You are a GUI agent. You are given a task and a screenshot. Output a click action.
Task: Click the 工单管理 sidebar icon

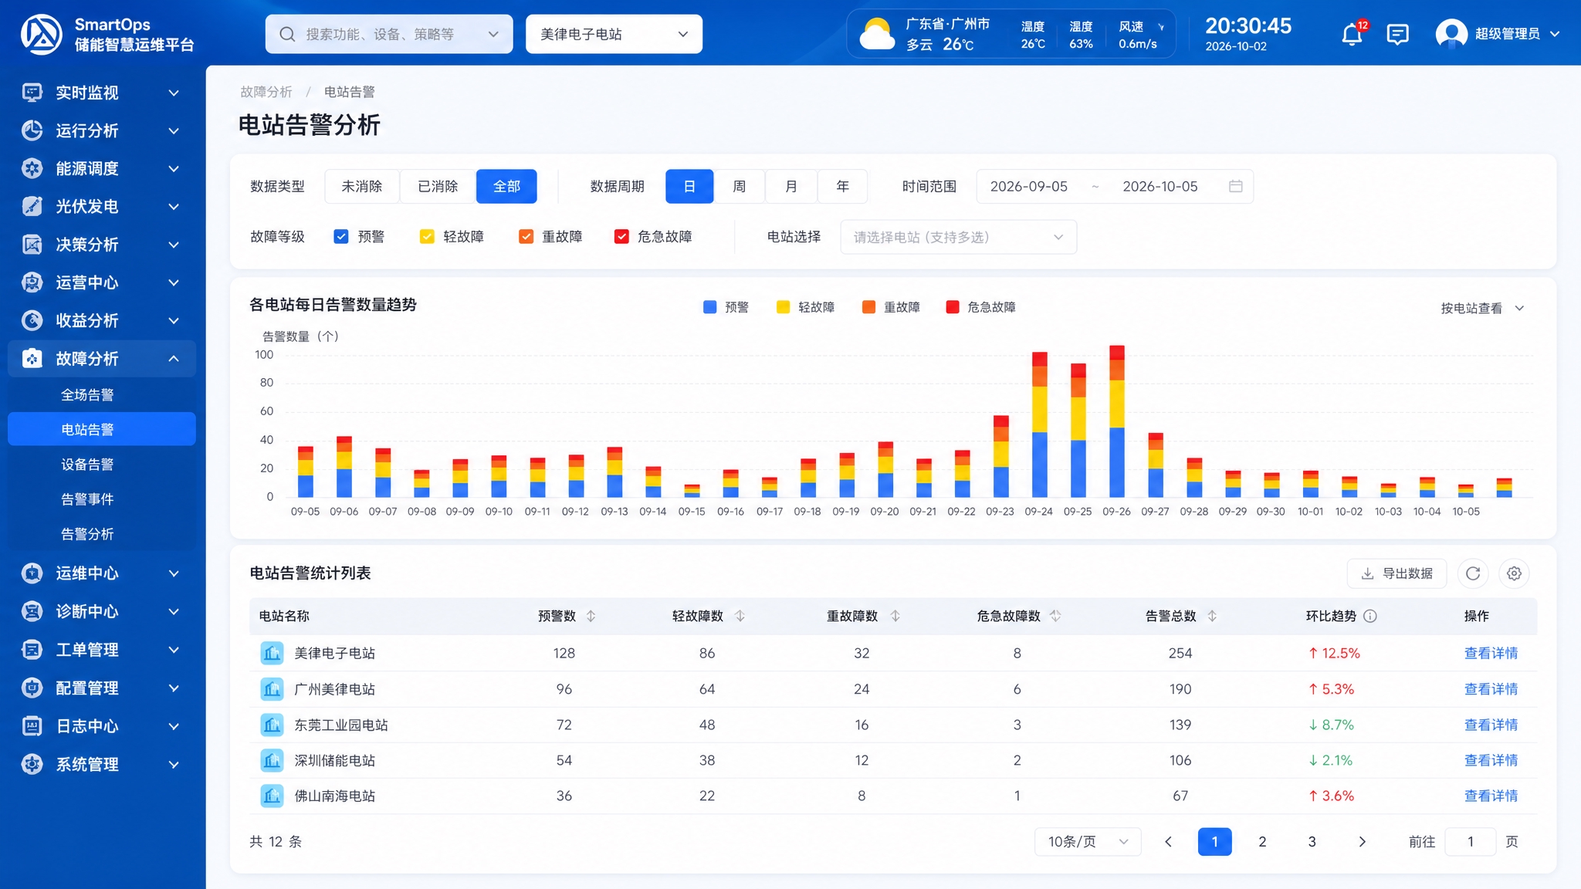pos(32,650)
